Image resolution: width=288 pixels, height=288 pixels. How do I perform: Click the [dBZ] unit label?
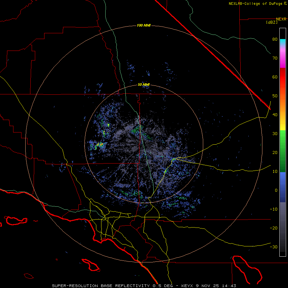coord(272,22)
